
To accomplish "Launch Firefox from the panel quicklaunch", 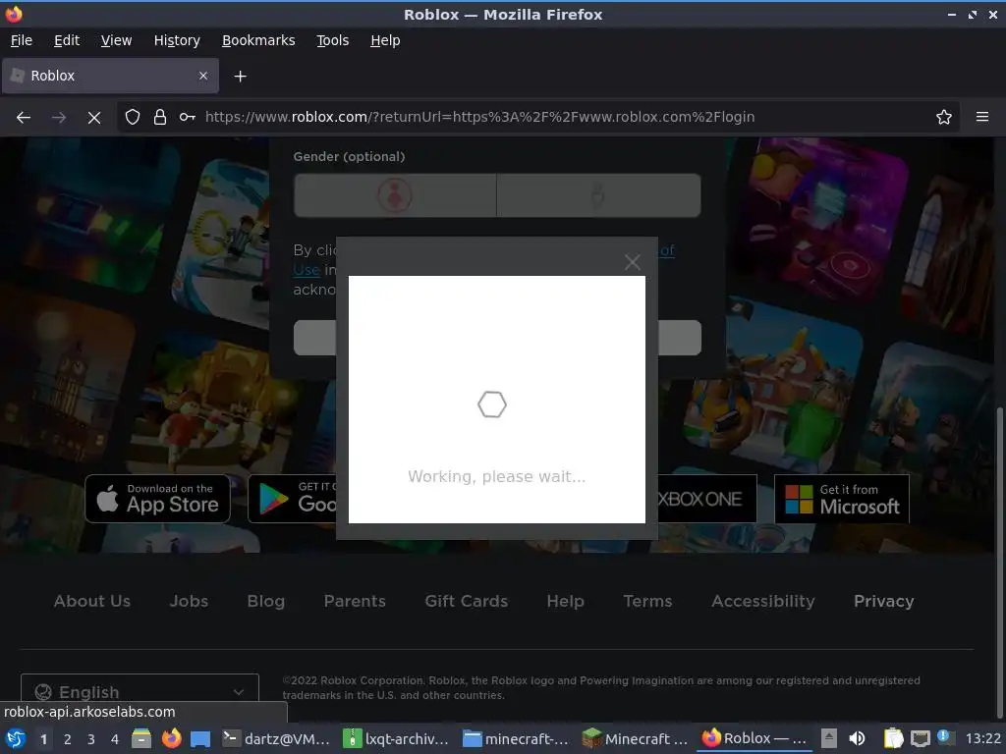I will tap(171, 738).
